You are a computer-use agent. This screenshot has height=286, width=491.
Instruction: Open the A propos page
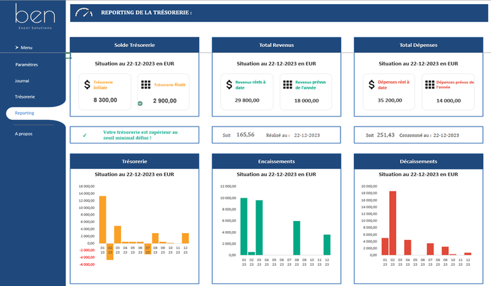[23, 133]
